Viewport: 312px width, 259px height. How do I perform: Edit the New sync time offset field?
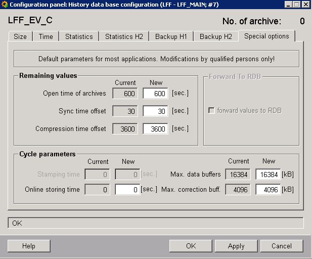click(x=155, y=111)
